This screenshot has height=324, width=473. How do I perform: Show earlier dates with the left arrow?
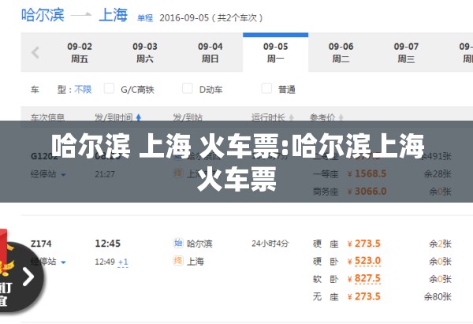(35, 53)
